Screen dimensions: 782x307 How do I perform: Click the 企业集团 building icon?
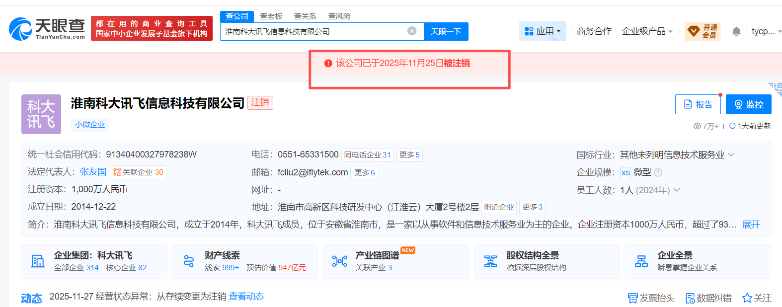pyautogui.click(x=38, y=261)
